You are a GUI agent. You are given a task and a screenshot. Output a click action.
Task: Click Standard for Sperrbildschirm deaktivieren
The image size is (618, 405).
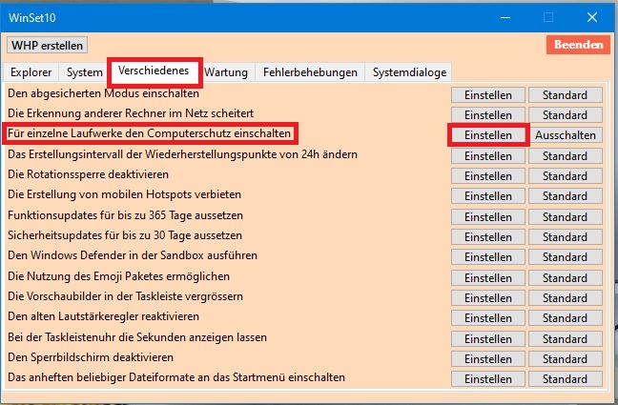click(x=566, y=359)
